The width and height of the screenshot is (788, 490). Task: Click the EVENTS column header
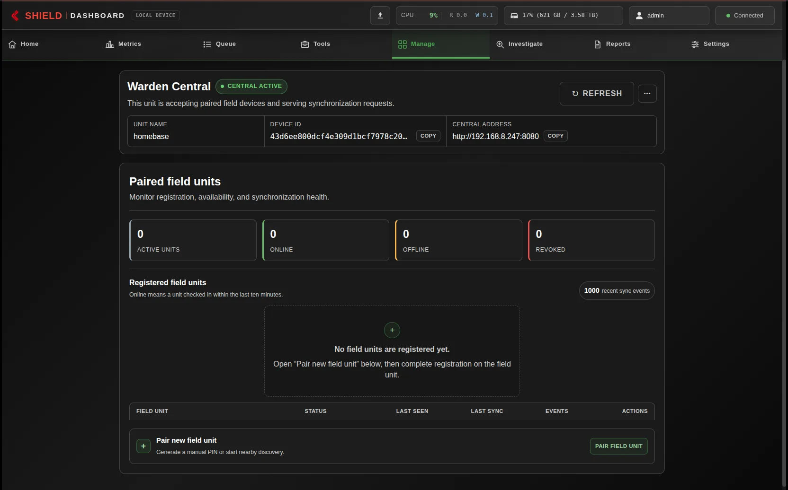[556, 411]
